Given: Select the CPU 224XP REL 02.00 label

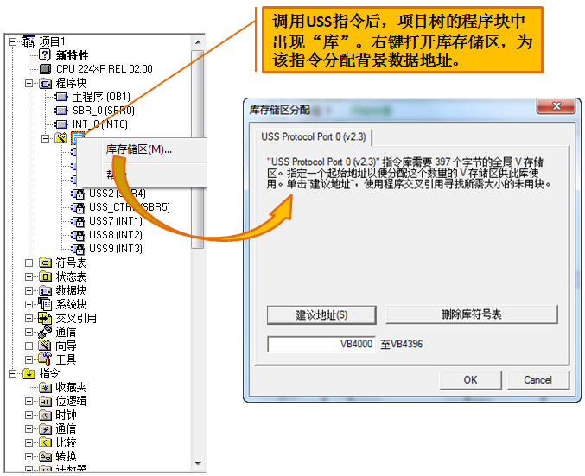Looking at the screenshot, I should point(104,69).
